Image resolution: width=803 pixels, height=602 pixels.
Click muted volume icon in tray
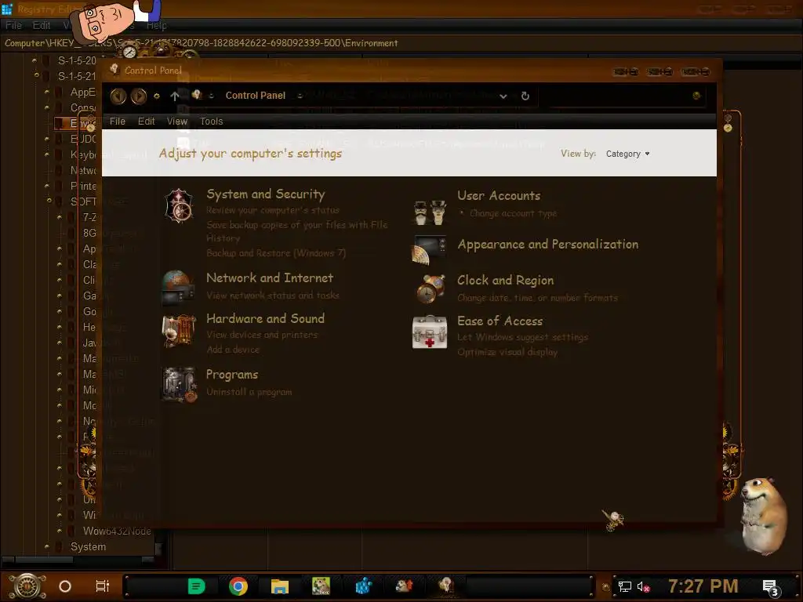(x=643, y=586)
